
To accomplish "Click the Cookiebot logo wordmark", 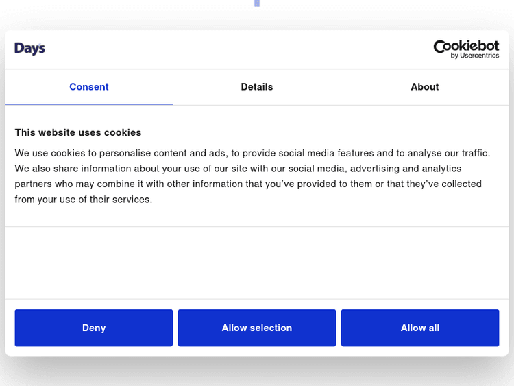I will [x=466, y=45].
